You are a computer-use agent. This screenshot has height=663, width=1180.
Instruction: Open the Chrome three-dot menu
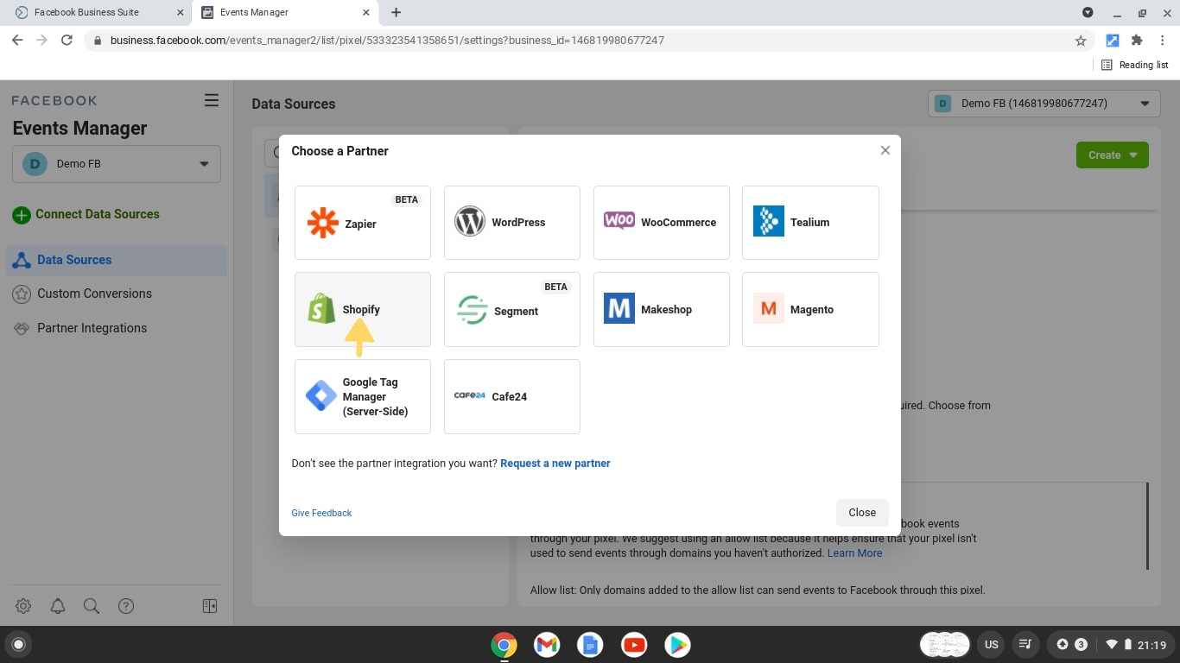point(1163,41)
